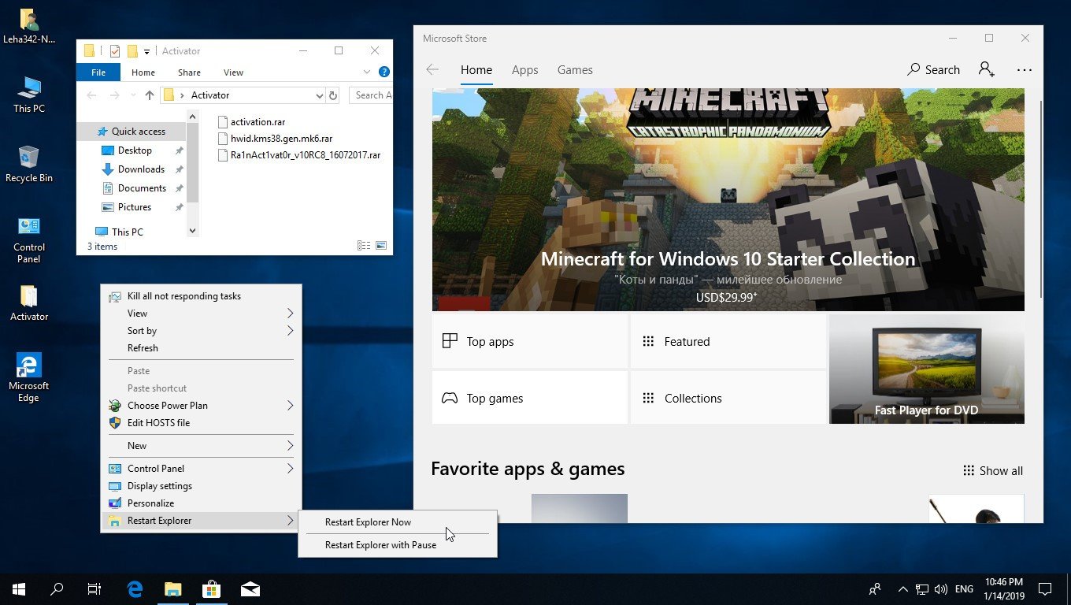The image size is (1071, 605).
Task: Open the Games tab in Store
Action: (x=575, y=70)
